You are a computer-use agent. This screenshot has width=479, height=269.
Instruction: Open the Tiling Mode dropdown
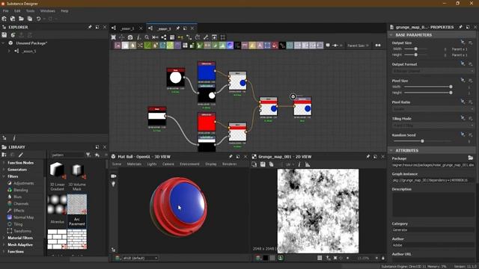coord(433,125)
